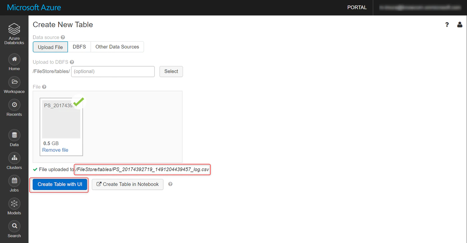The image size is (467, 243).
Task: Open the Azure Databricks logo icon
Action: pyautogui.click(x=14, y=29)
